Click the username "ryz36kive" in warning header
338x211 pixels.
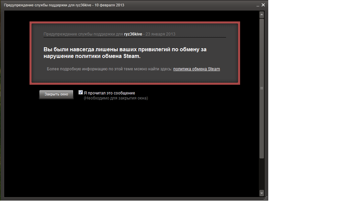[133, 34]
